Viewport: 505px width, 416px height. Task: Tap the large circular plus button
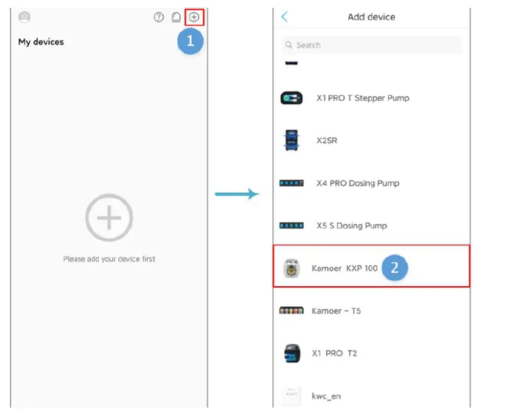coord(109,217)
